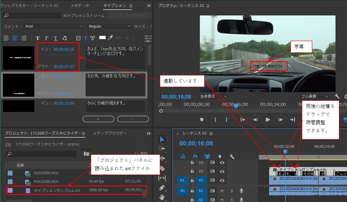Image resolution: width=347 pixels, height=202 pixels.
Task: Select the Selection arrow tool
Action: [162, 140]
